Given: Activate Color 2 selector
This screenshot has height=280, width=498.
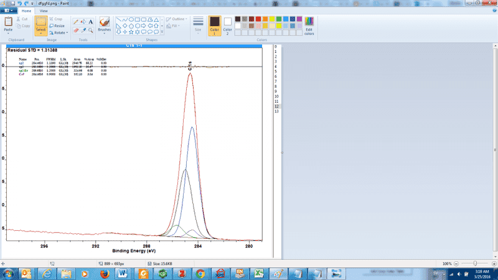Looking at the screenshot, I should 227,26.
